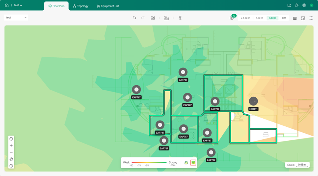Zoom in with the plus button
The width and height of the screenshot is (318, 176).
[11, 146]
